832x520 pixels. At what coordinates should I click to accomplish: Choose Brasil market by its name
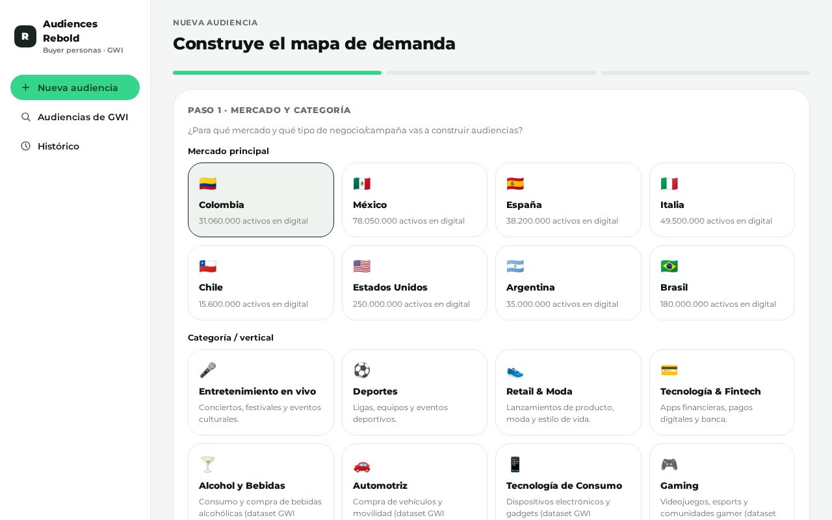coord(674,287)
